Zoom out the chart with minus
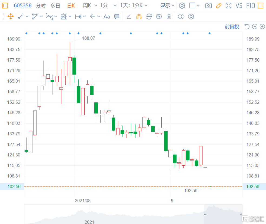The height and width of the screenshot is (224, 266). pos(255,26)
